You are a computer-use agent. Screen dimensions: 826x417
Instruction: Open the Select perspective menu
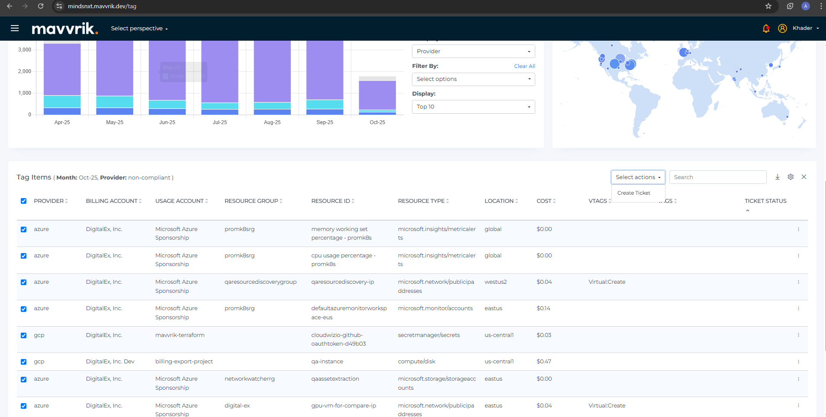[x=139, y=29]
